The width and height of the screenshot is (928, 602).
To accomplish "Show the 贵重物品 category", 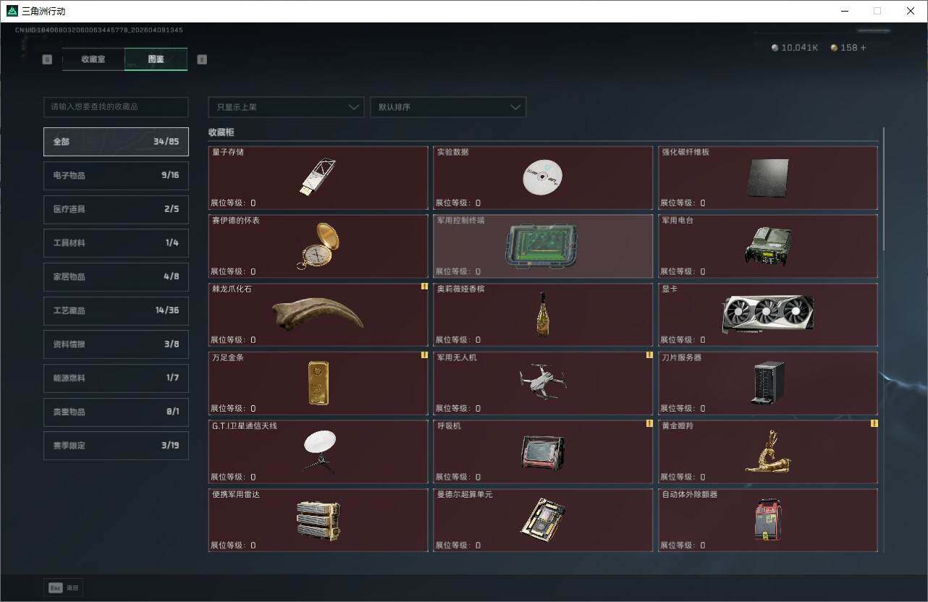I will 116,412.
